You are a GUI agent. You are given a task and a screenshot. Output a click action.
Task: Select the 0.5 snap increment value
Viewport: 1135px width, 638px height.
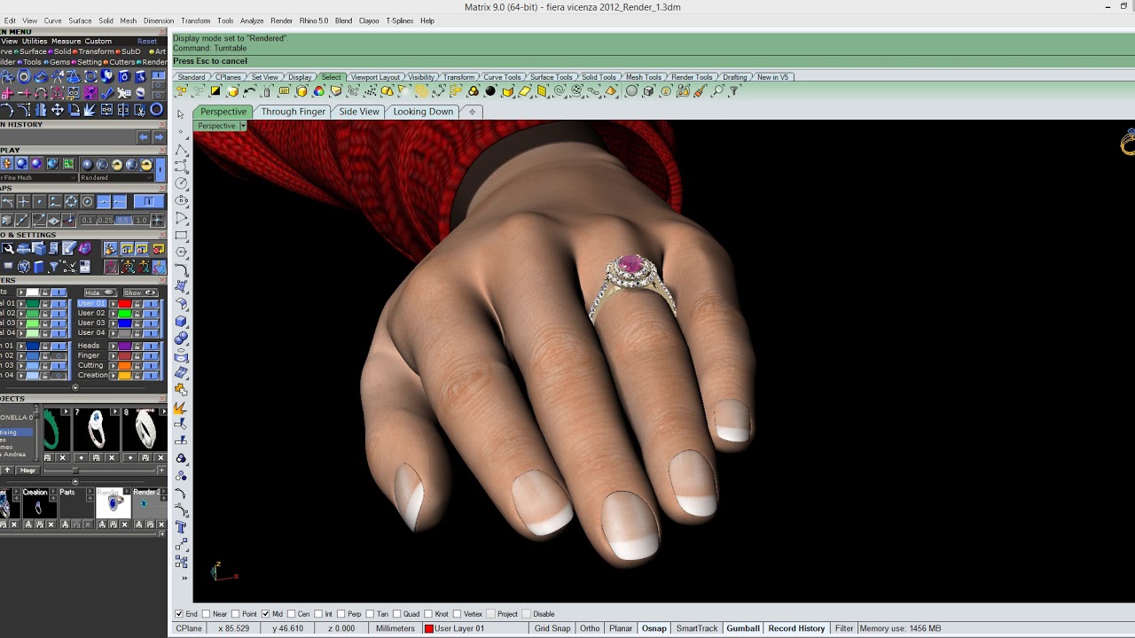[122, 220]
